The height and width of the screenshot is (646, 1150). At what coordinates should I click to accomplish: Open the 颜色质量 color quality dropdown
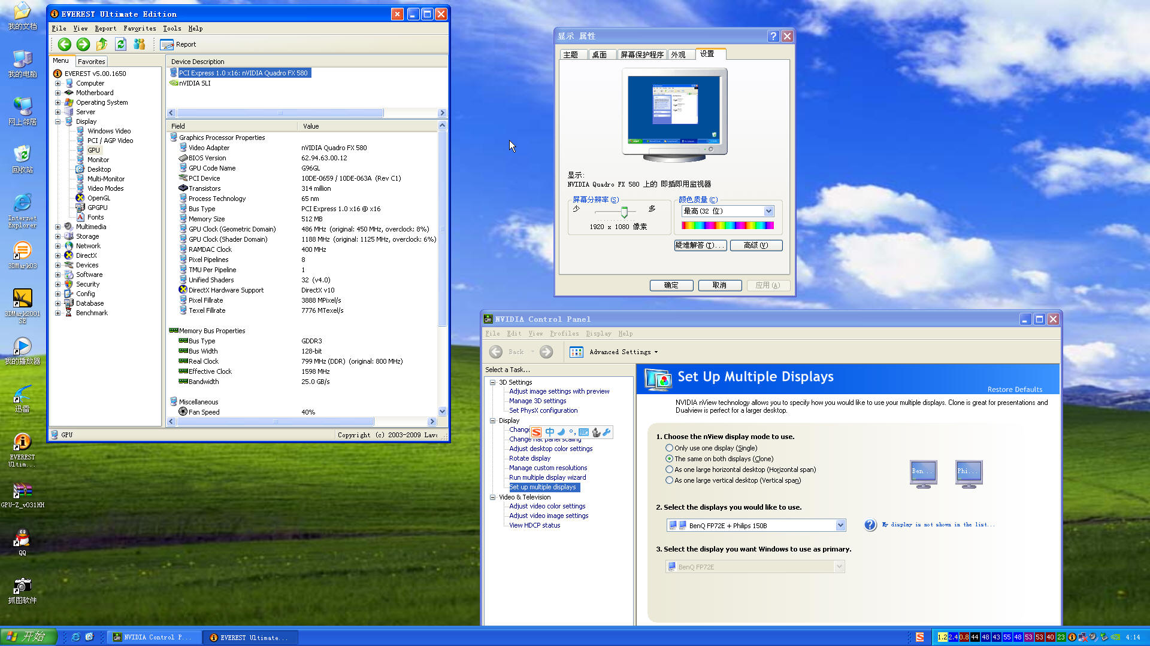(x=768, y=211)
